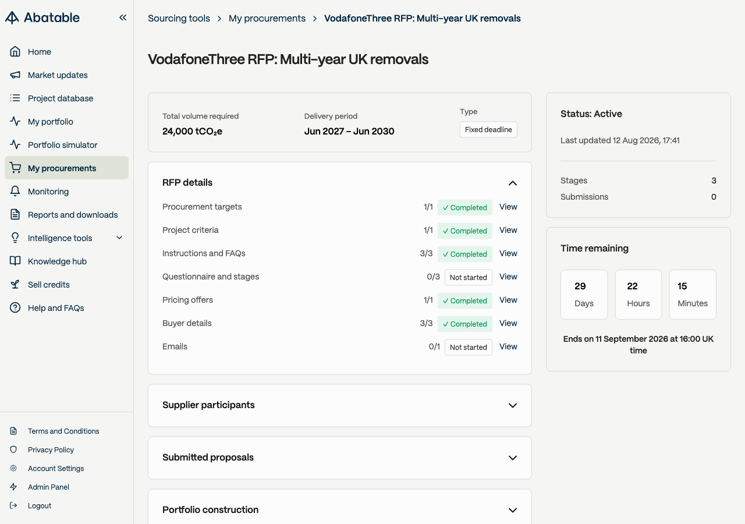
Task: Click the Status: Active heading
Action: click(591, 114)
